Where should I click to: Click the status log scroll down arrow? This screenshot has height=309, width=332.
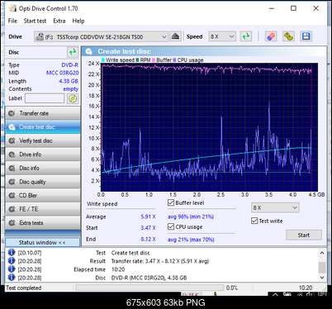[x=322, y=278]
